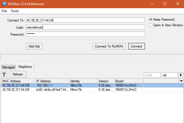Click into the Password field
The height and width of the screenshot is (123, 184).
85,34
